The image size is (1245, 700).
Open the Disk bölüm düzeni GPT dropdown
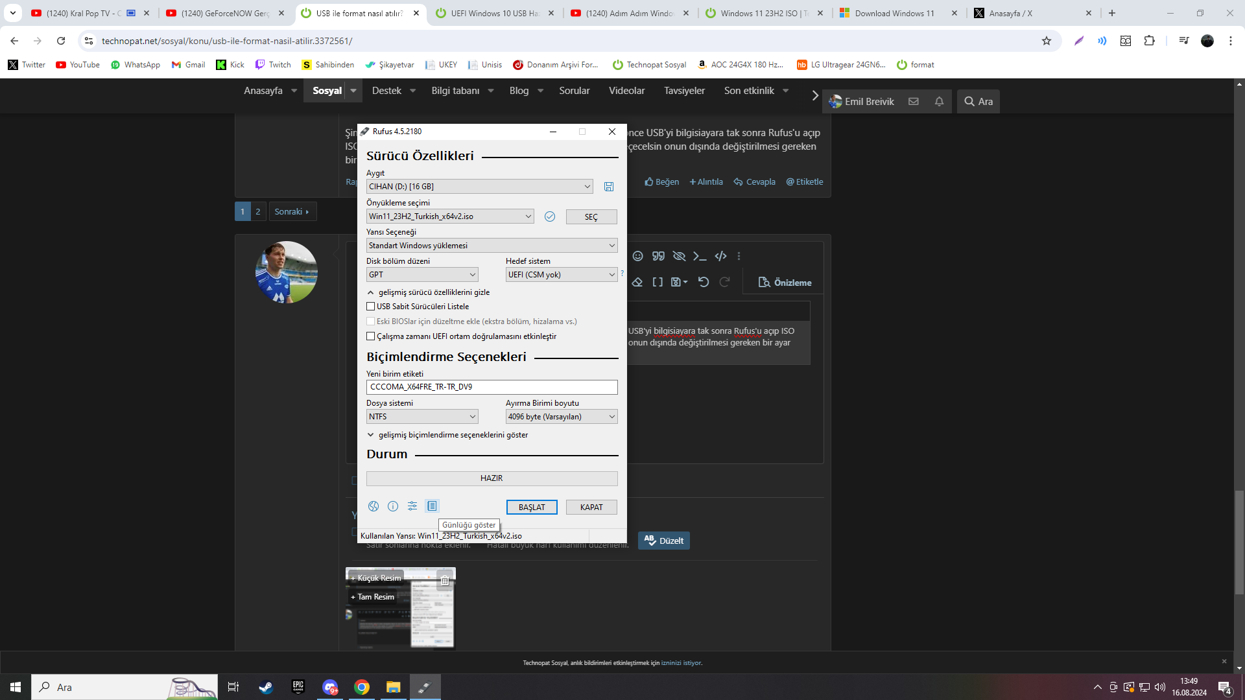click(x=422, y=275)
